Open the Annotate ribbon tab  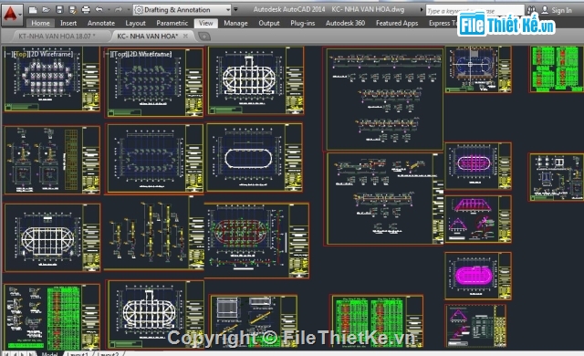[x=101, y=23]
